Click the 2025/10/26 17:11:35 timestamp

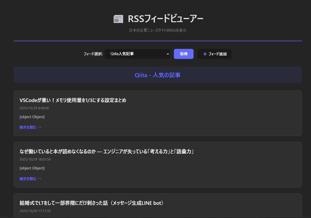[35, 211]
